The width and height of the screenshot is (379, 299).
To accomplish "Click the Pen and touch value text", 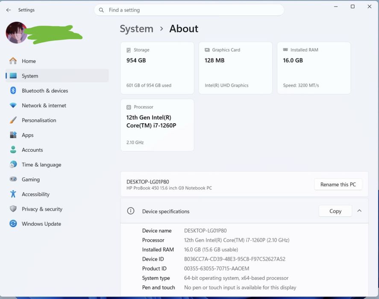I will [240, 287].
